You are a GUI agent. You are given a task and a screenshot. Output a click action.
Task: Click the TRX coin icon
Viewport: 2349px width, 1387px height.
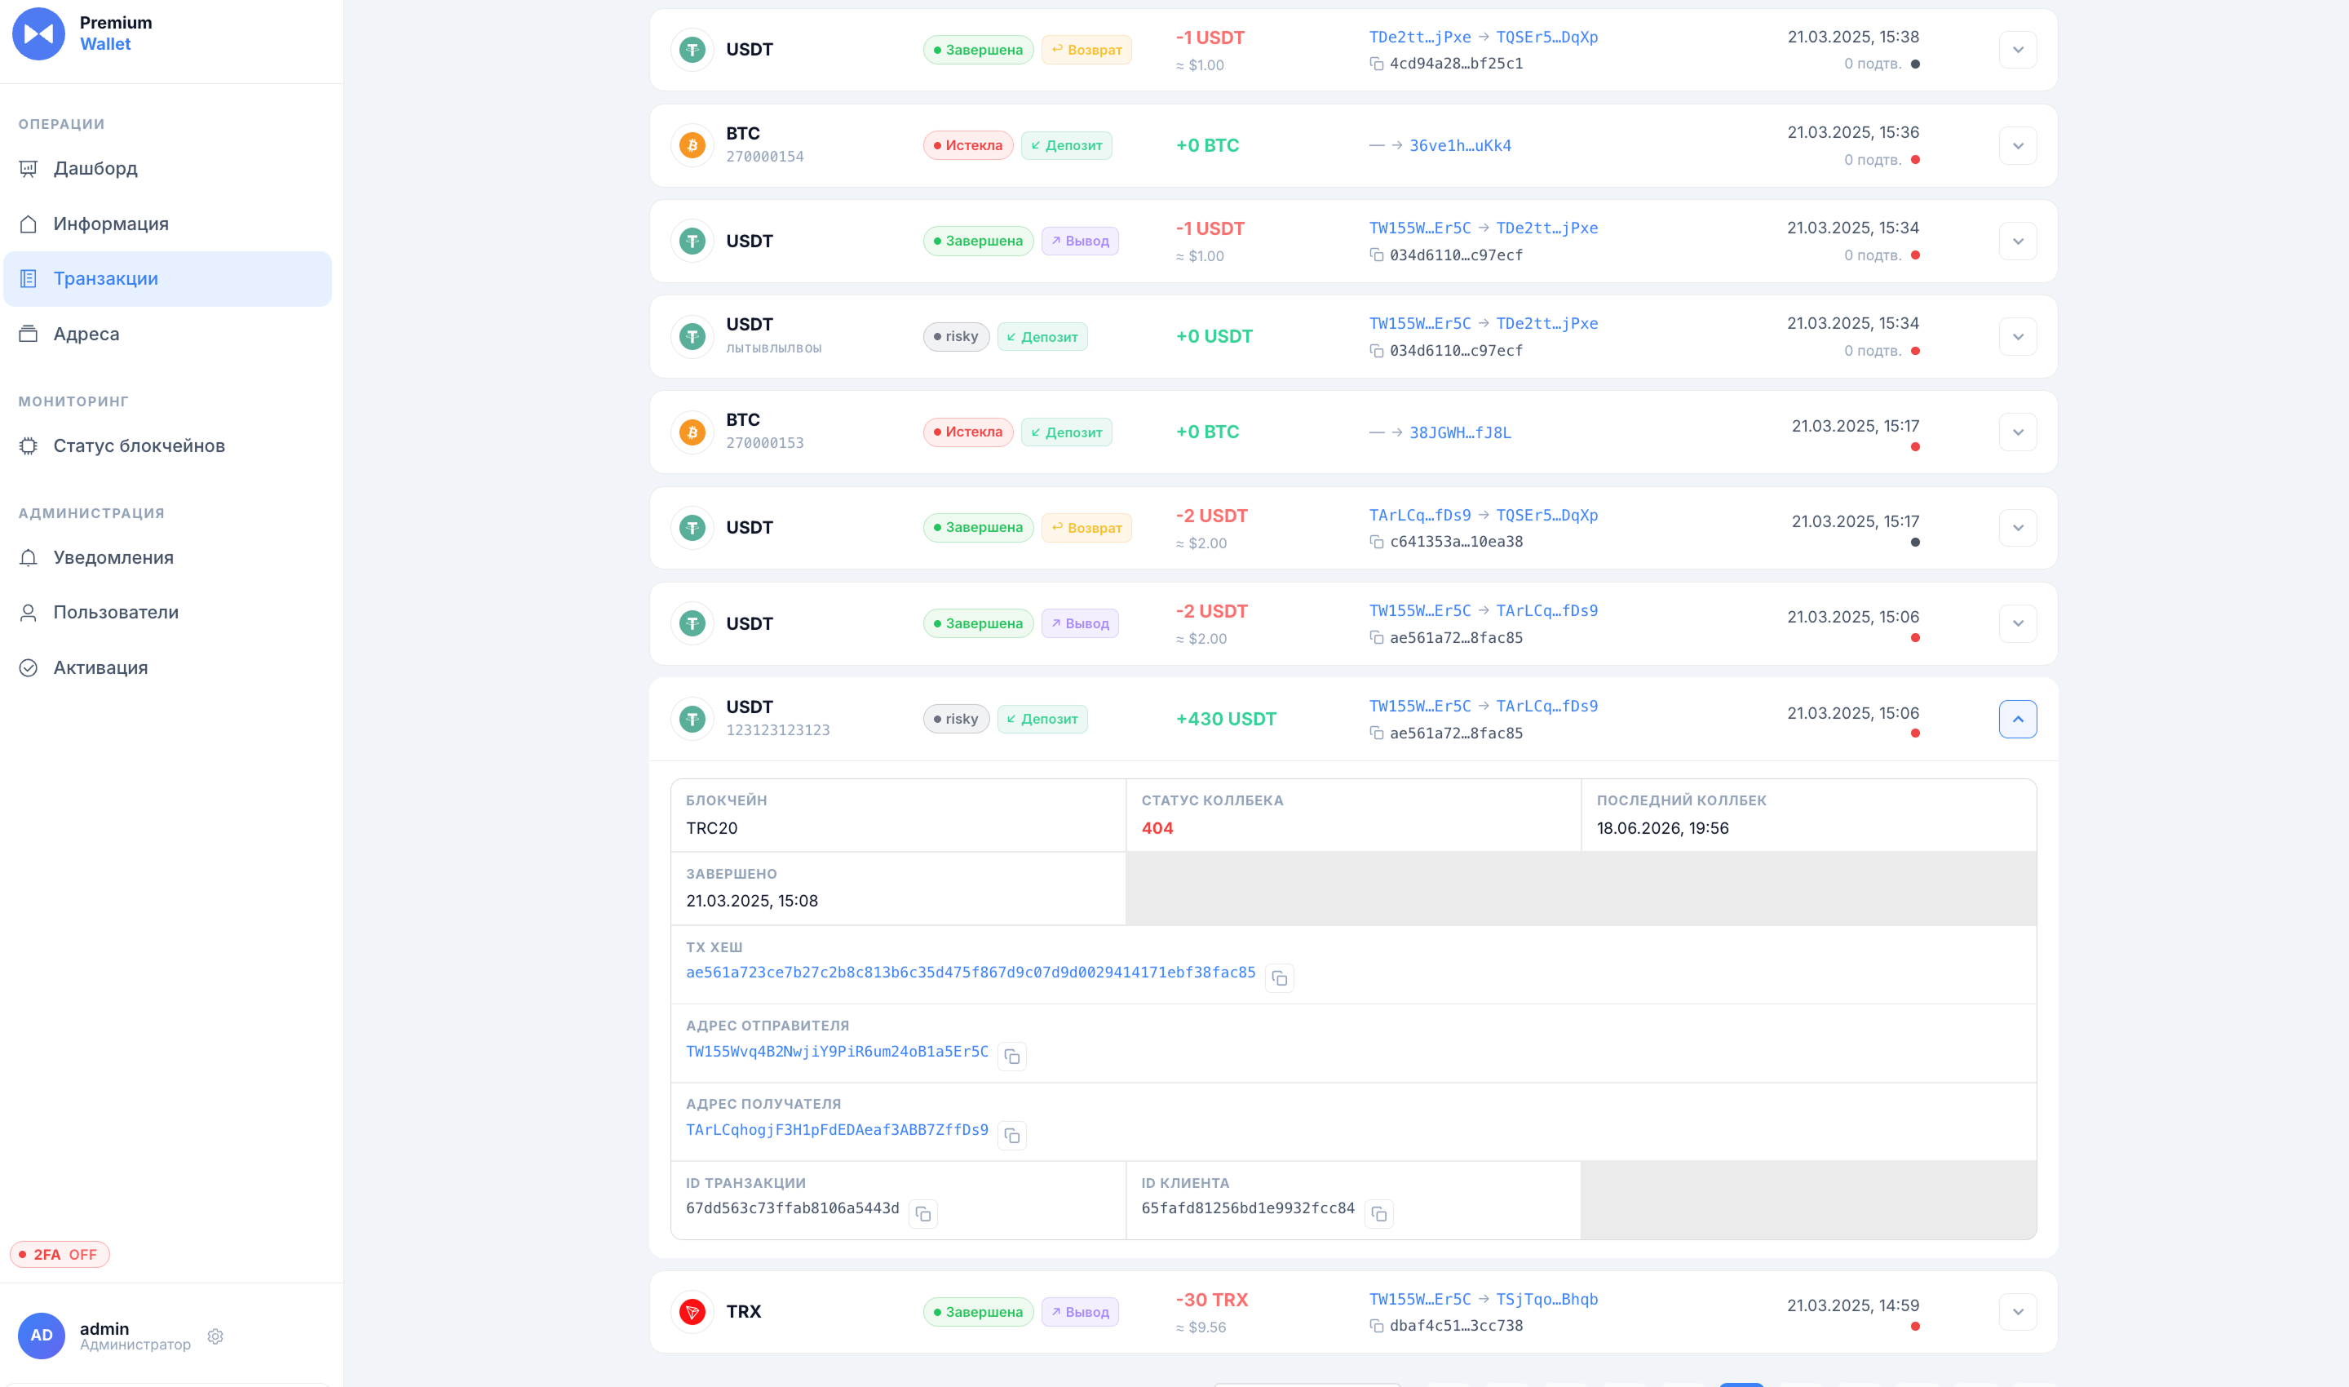pos(692,1312)
